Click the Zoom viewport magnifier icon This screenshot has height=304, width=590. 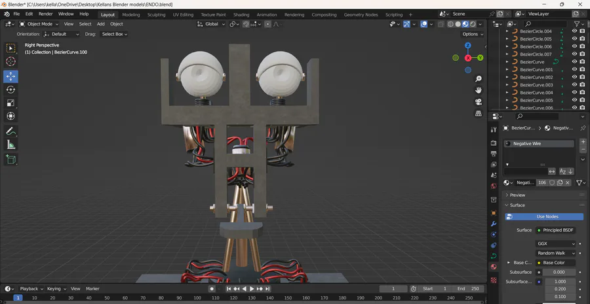point(479,79)
